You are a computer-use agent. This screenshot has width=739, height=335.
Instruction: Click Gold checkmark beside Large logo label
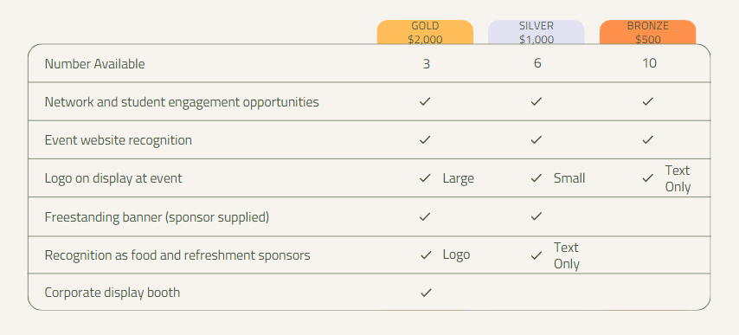(x=425, y=178)
